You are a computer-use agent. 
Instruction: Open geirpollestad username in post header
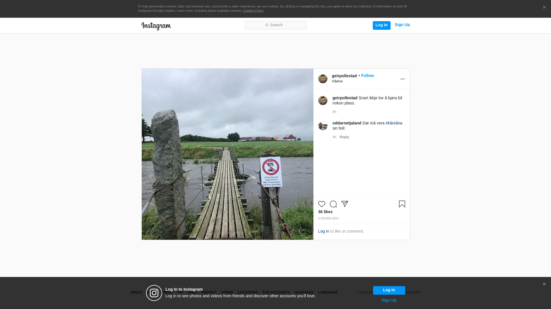pos(344,76)
